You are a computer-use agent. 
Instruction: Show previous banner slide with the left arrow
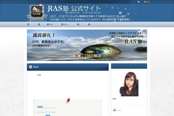tap(30, 46)
